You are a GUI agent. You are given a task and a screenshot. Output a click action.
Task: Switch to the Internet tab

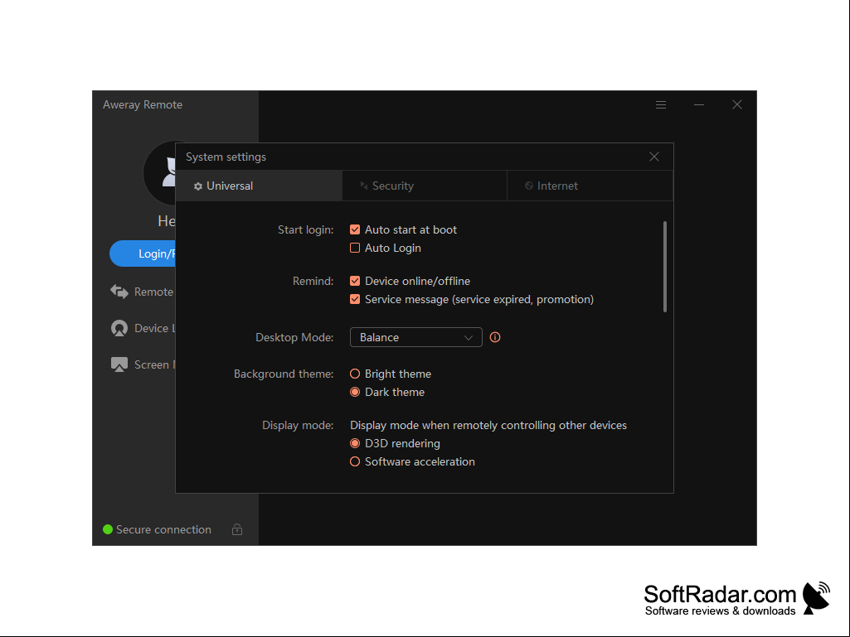[x=590, y=186]
